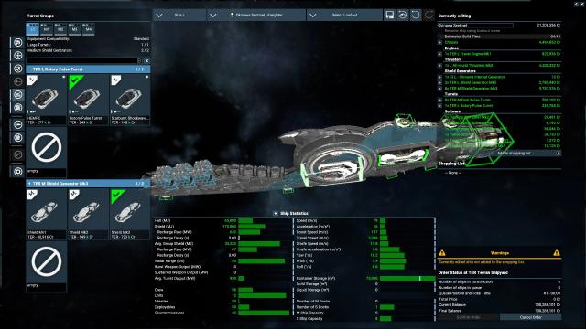Select the Starburst Shockwave turret thumbnail
The width and height of the screenshot is (586, 329).
tap(130, 100)
